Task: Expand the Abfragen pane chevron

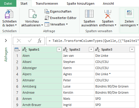Action: (x=6, y=40)
